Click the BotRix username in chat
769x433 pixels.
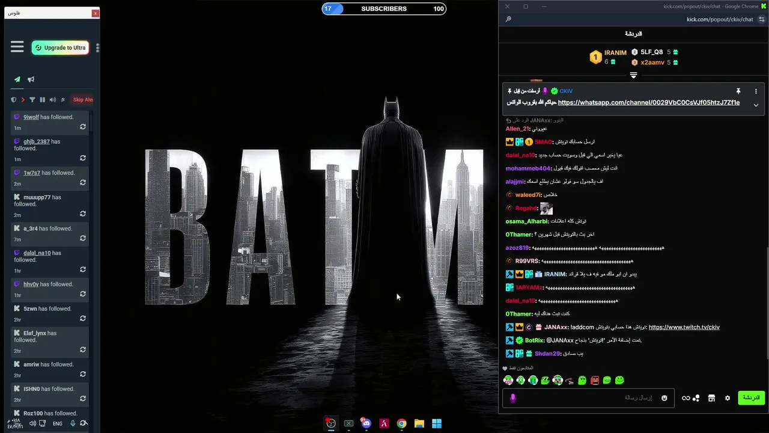(x=535, y=340)
